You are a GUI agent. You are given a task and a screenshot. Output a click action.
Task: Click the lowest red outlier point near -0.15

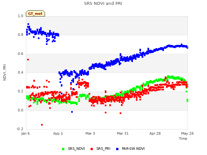(42, 125)
